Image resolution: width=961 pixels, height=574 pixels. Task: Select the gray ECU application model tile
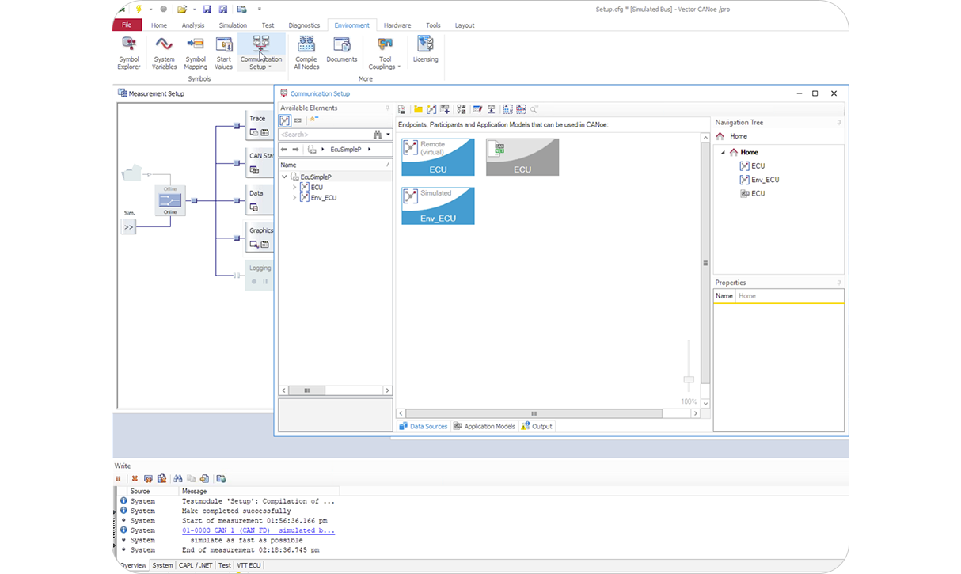point(522,157)
